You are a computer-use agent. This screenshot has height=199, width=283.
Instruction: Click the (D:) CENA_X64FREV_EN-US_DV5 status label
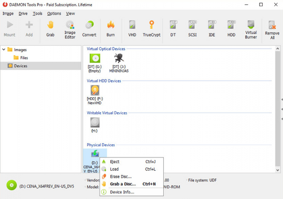(x=47, y=186)
